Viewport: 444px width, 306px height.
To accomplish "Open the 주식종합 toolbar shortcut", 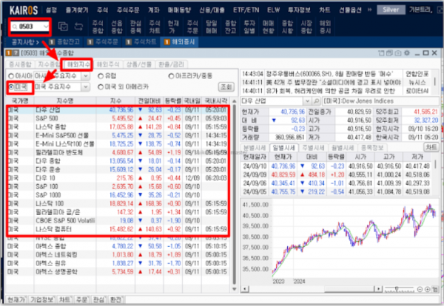I will pyautogui.click(x=98, y=27).
